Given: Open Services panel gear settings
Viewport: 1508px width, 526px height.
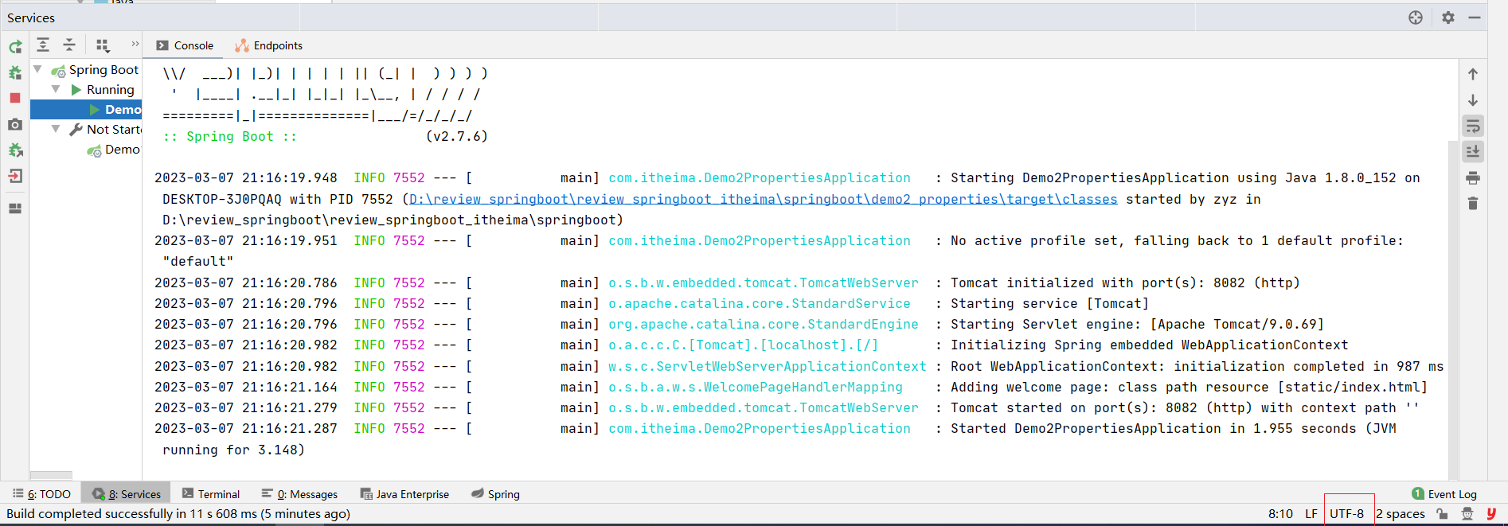Looking at the screenshot, I should (1448, 18).
